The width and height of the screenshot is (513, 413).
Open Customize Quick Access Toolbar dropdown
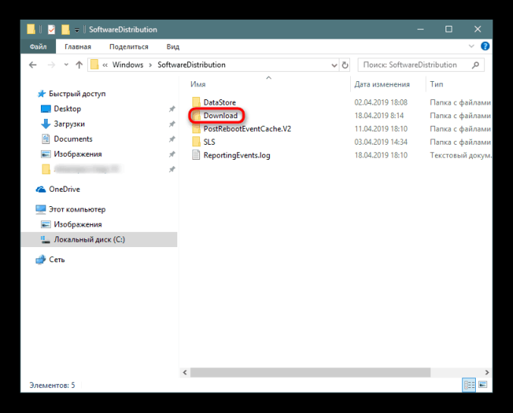coord(77,30)
